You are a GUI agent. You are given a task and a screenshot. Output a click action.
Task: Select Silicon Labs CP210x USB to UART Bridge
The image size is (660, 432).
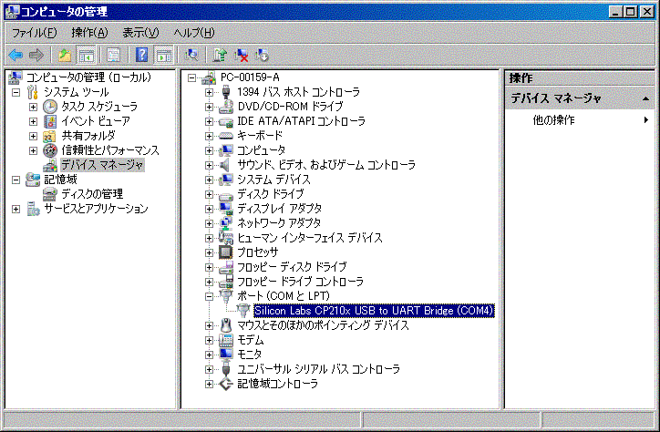coord(374,311)
